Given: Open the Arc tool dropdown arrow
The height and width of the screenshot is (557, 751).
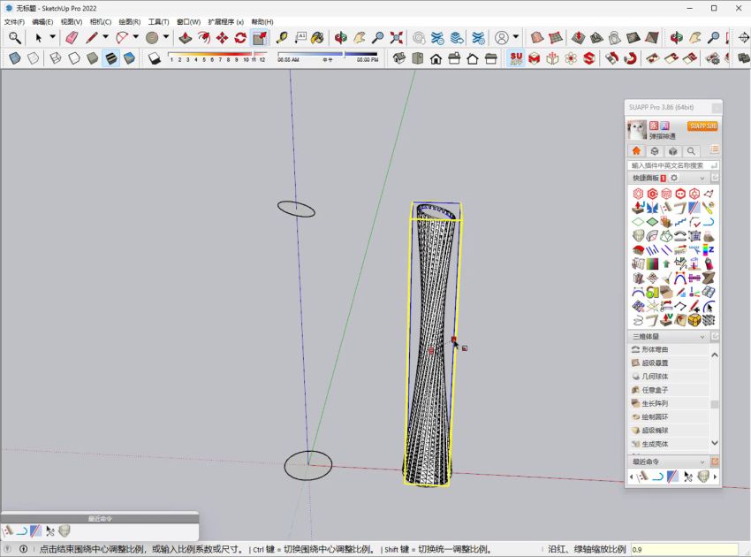Looking at the screenshot, I should pos(136,37).
